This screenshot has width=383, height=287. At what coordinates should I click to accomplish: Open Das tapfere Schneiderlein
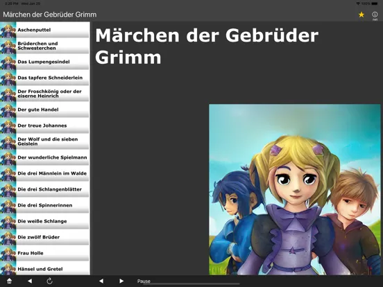[x=45, y=78]
